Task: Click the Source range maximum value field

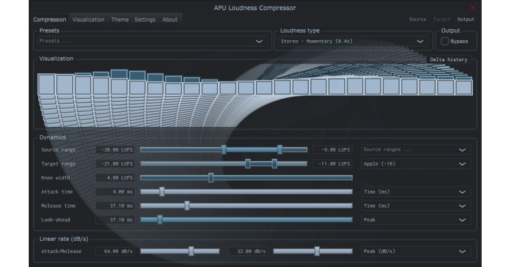Action: pos(332,150)
